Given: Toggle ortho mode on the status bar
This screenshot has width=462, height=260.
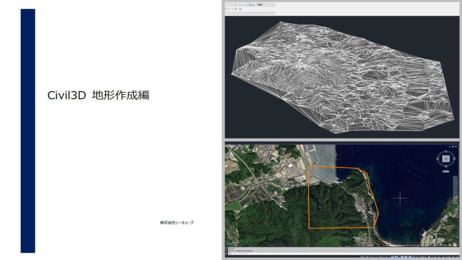Looking at the screenshot, I should [x=389, y=256].
